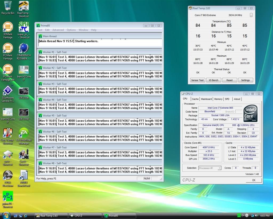Click the Multiplier value x 25.0
This screenshot has width=273, height=219.
click(208, 151)
